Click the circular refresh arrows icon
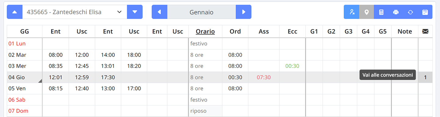 [x=410, y=12]
